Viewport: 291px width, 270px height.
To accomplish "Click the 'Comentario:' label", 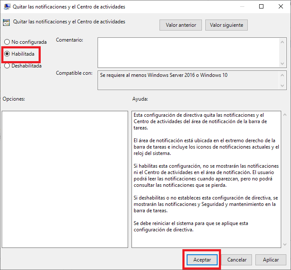I will point(70,40).
